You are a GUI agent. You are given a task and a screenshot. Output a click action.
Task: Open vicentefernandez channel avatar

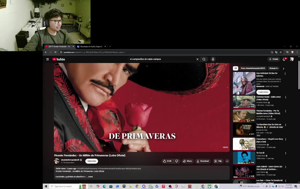(x=57, y=161)
